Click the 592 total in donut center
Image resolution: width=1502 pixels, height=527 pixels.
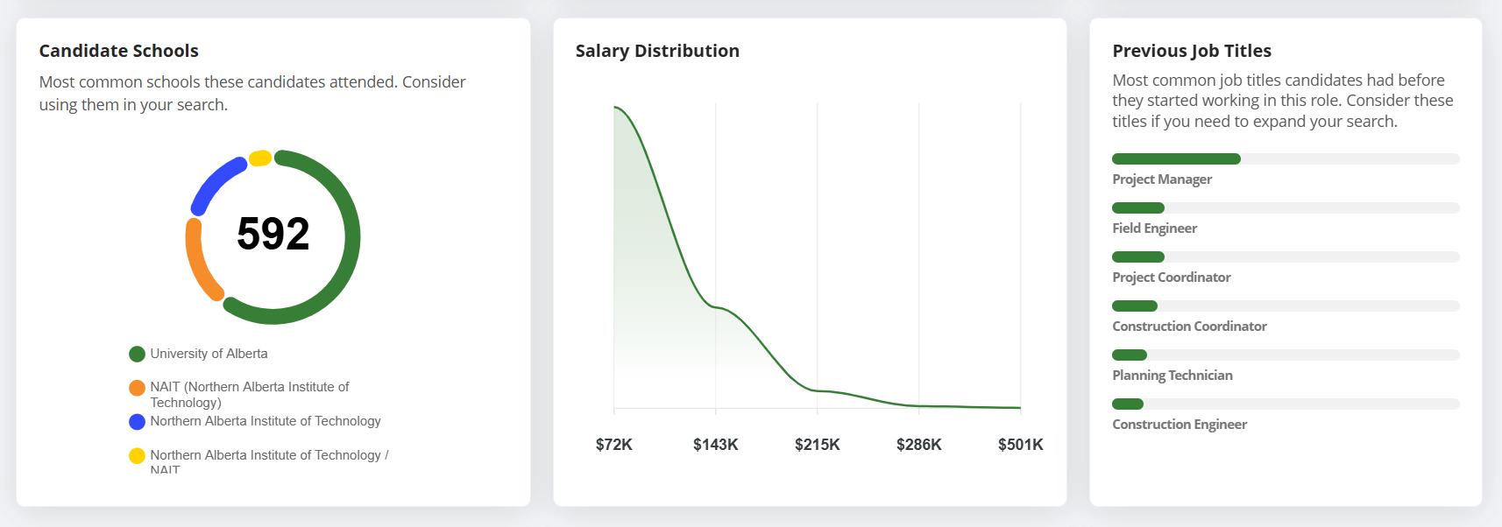coord(273,235)
